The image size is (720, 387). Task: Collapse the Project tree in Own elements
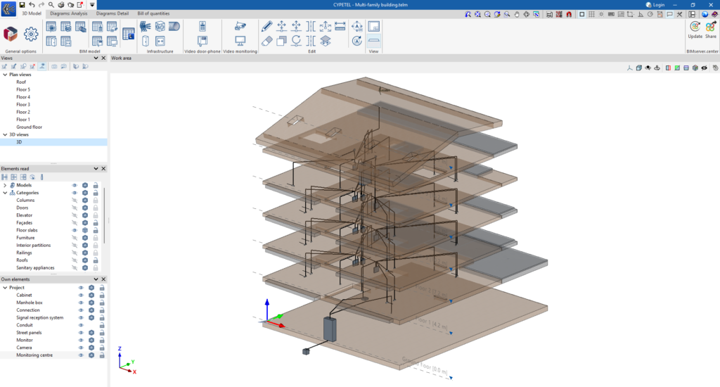[x=5, y=288]
